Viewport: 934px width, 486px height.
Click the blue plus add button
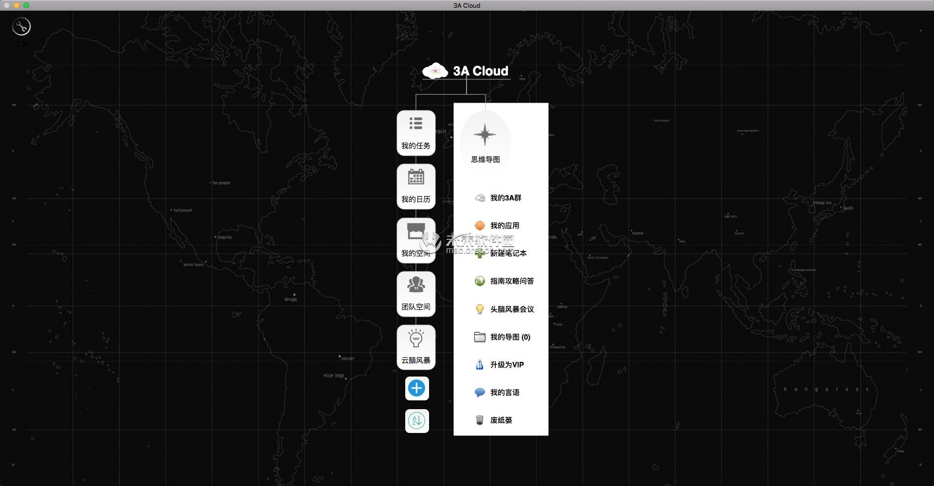pyautogui.click(x=417, y=388)
